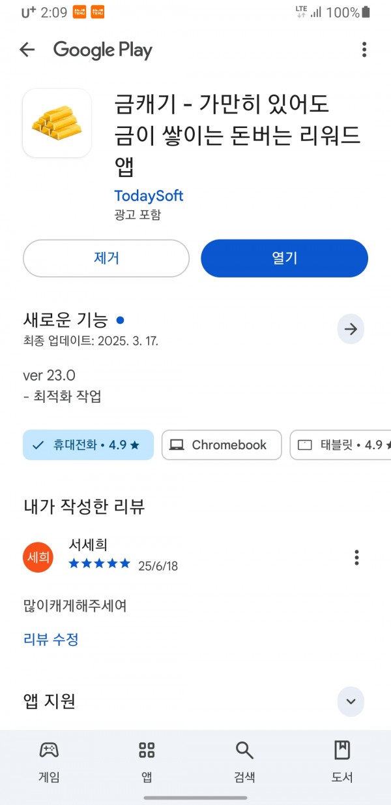Open the TodaySoft developer page
Screen dimensions: 391x805
point(149,196)
